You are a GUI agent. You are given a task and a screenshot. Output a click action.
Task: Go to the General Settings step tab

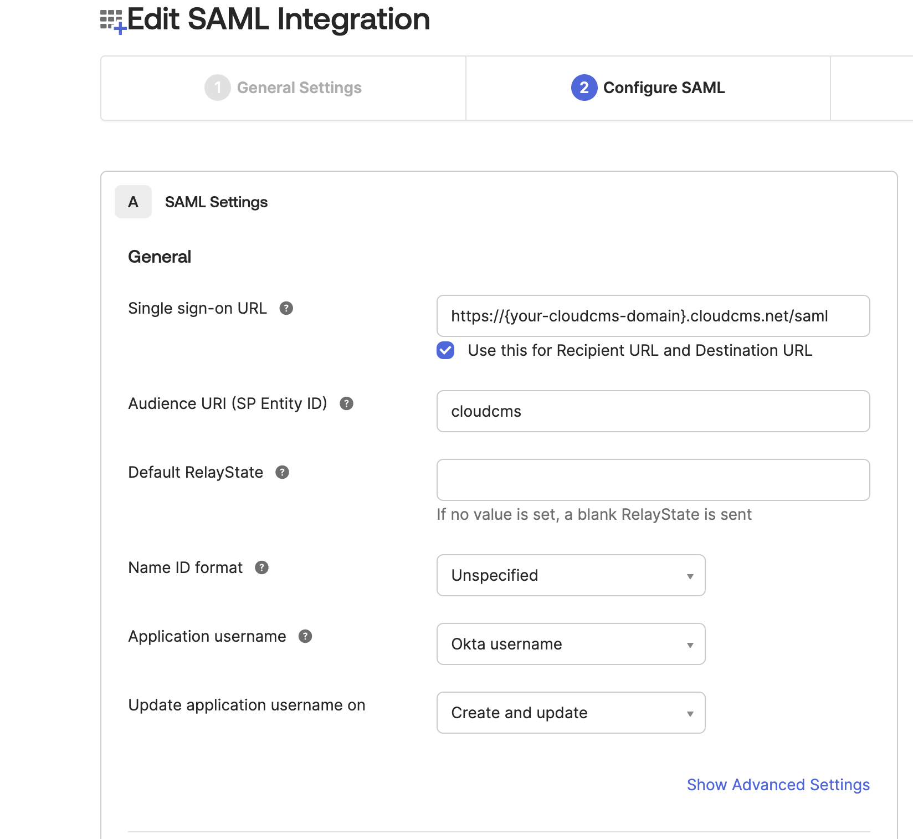coord(283,88)
